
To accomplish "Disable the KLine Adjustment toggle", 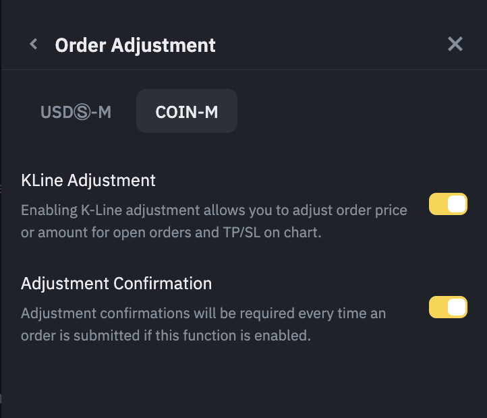I will [x=448, y=205].
